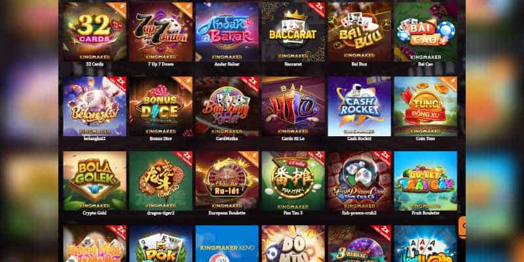Launch the European Roulette game
This screenshot has height=262, width=524.
click(x=227, y=181)
